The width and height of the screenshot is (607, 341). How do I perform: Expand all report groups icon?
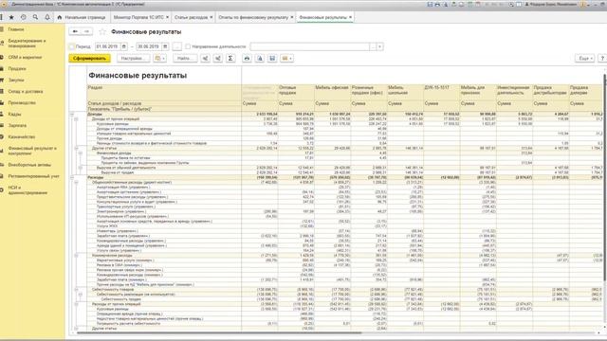coord(206,59)
